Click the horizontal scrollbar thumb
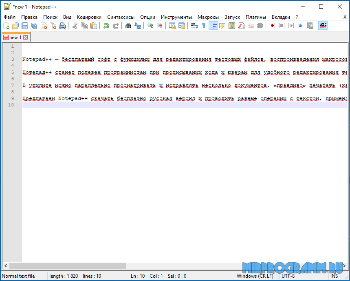This screenshot has width=350, height=281. 67,266
